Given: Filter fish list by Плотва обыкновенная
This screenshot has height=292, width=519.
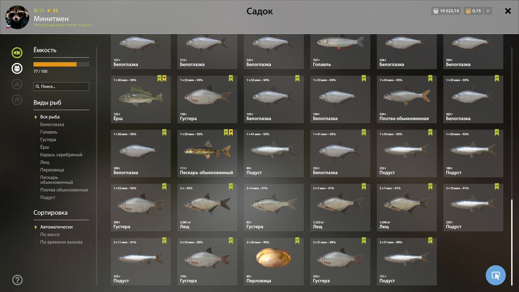Looking at the screenshot, I should coord(64,190).
